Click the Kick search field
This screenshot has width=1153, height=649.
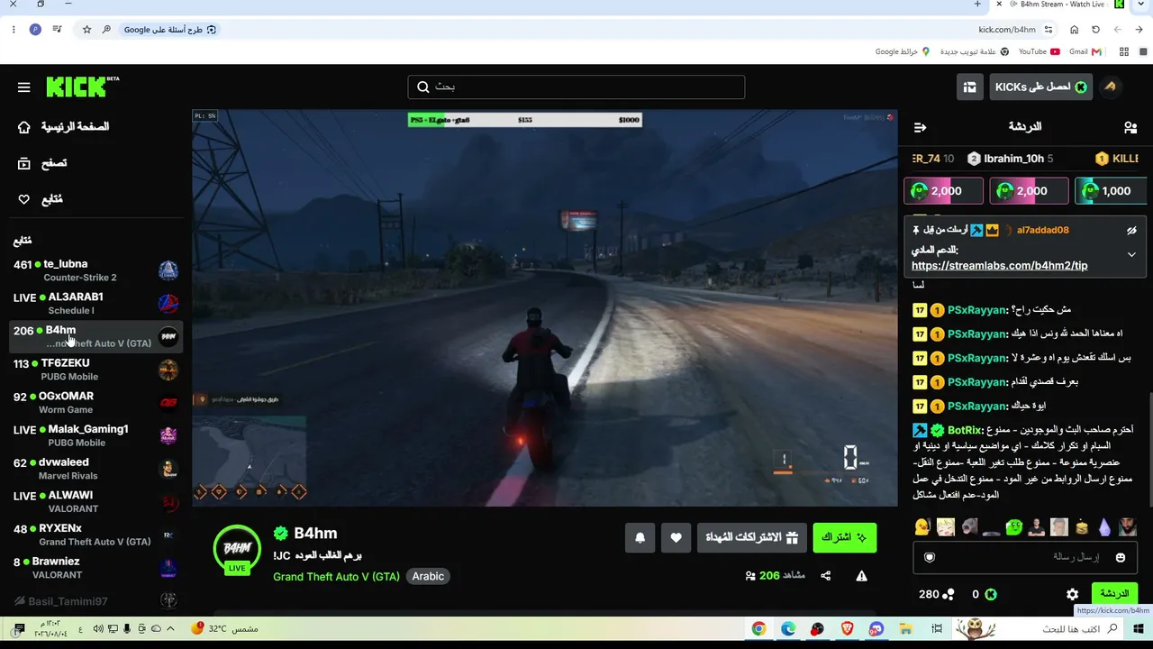[x=576, y=87]
